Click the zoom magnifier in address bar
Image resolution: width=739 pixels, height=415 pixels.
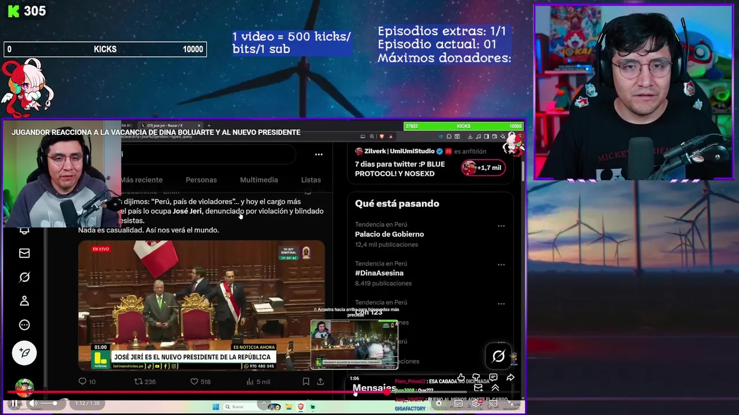[x=372, y=137]
